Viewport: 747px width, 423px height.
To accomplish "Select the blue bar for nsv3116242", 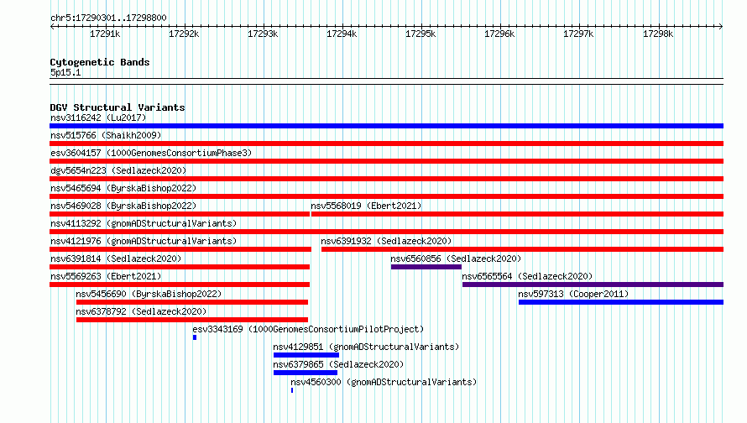I will coord(386,126).
